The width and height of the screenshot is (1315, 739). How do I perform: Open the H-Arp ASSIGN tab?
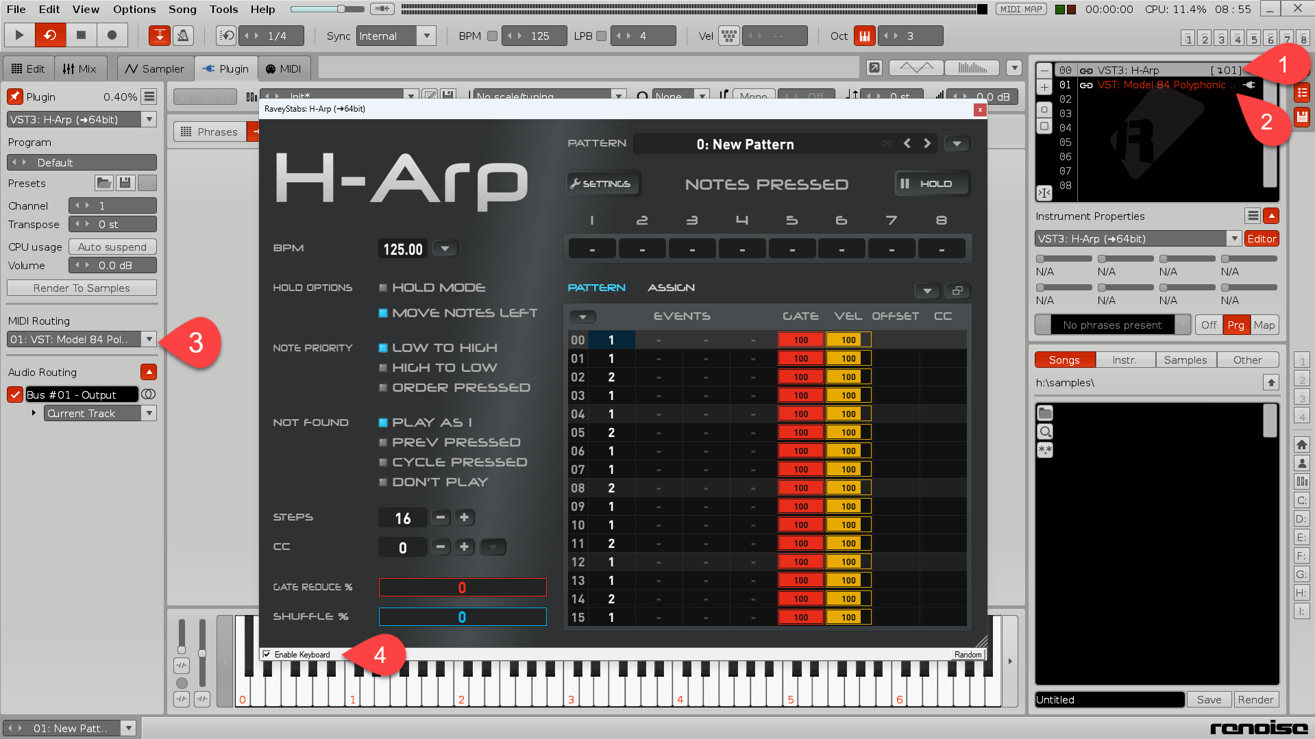(x=671, y=288)
